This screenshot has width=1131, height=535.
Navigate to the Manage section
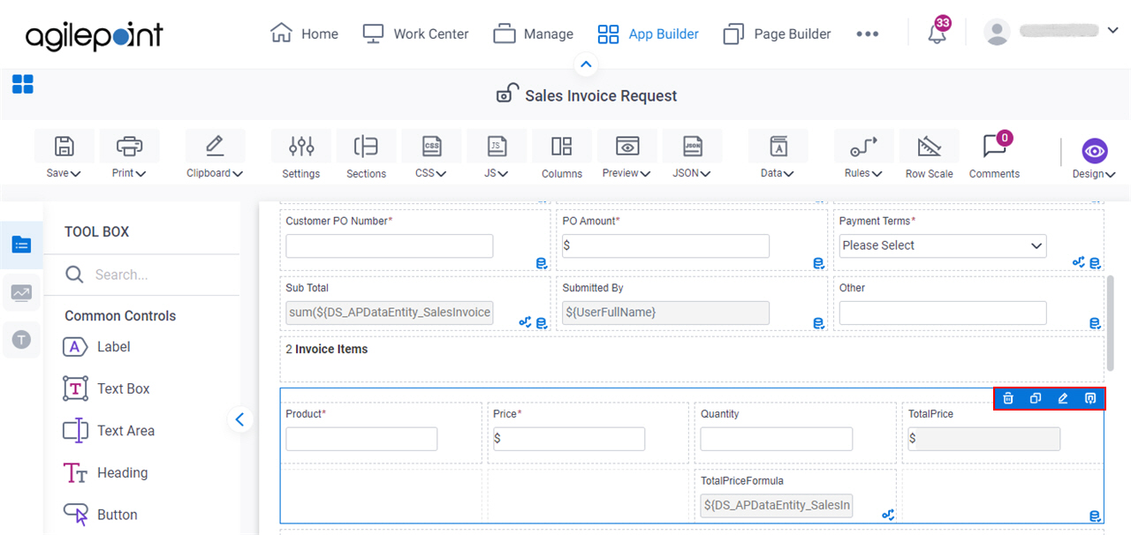(533, 34)
